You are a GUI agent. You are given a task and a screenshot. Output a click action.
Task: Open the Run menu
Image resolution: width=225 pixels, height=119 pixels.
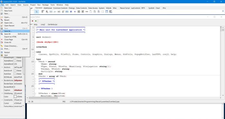pyautogui.click(x=39, y=5)
